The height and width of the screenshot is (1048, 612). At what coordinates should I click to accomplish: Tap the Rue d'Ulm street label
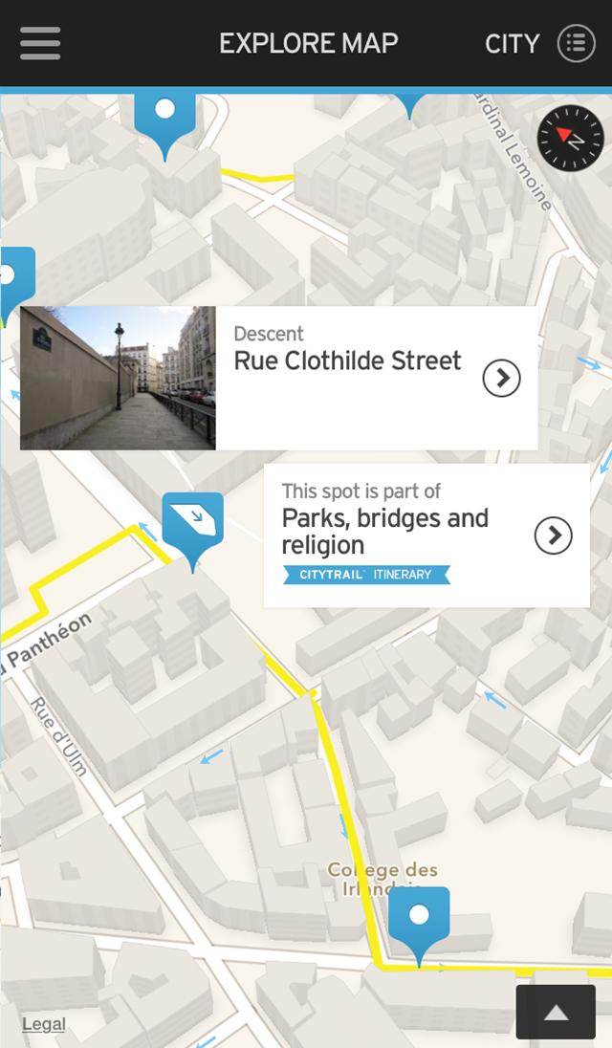coord(59,735)
